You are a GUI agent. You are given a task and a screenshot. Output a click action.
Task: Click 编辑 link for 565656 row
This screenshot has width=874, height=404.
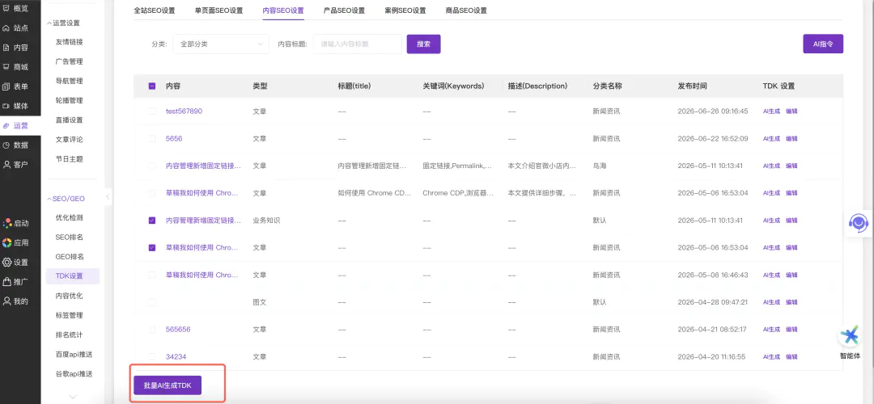[791, 330]
